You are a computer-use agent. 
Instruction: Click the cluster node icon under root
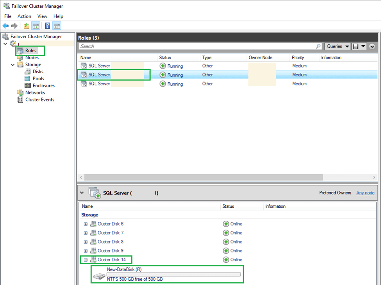tap(13, 44)
